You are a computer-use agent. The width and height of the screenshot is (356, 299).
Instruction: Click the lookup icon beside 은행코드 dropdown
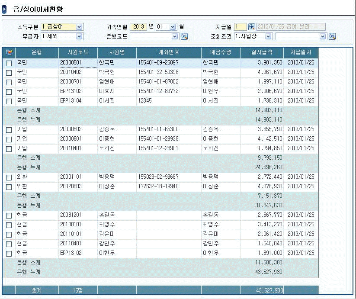pos(184,36)
